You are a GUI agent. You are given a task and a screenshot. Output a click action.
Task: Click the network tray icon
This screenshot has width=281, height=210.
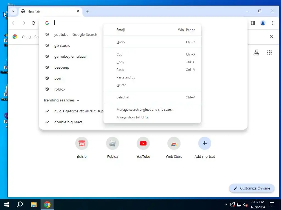(239, 205)
